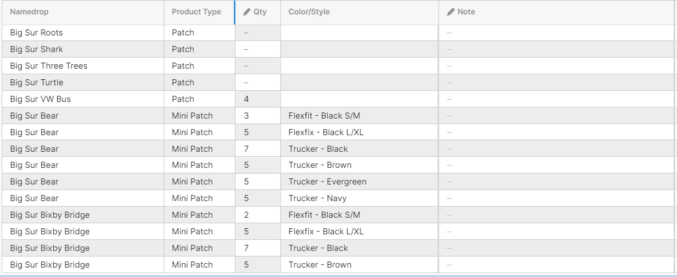Select the Product Type column header

pos(199,12)
